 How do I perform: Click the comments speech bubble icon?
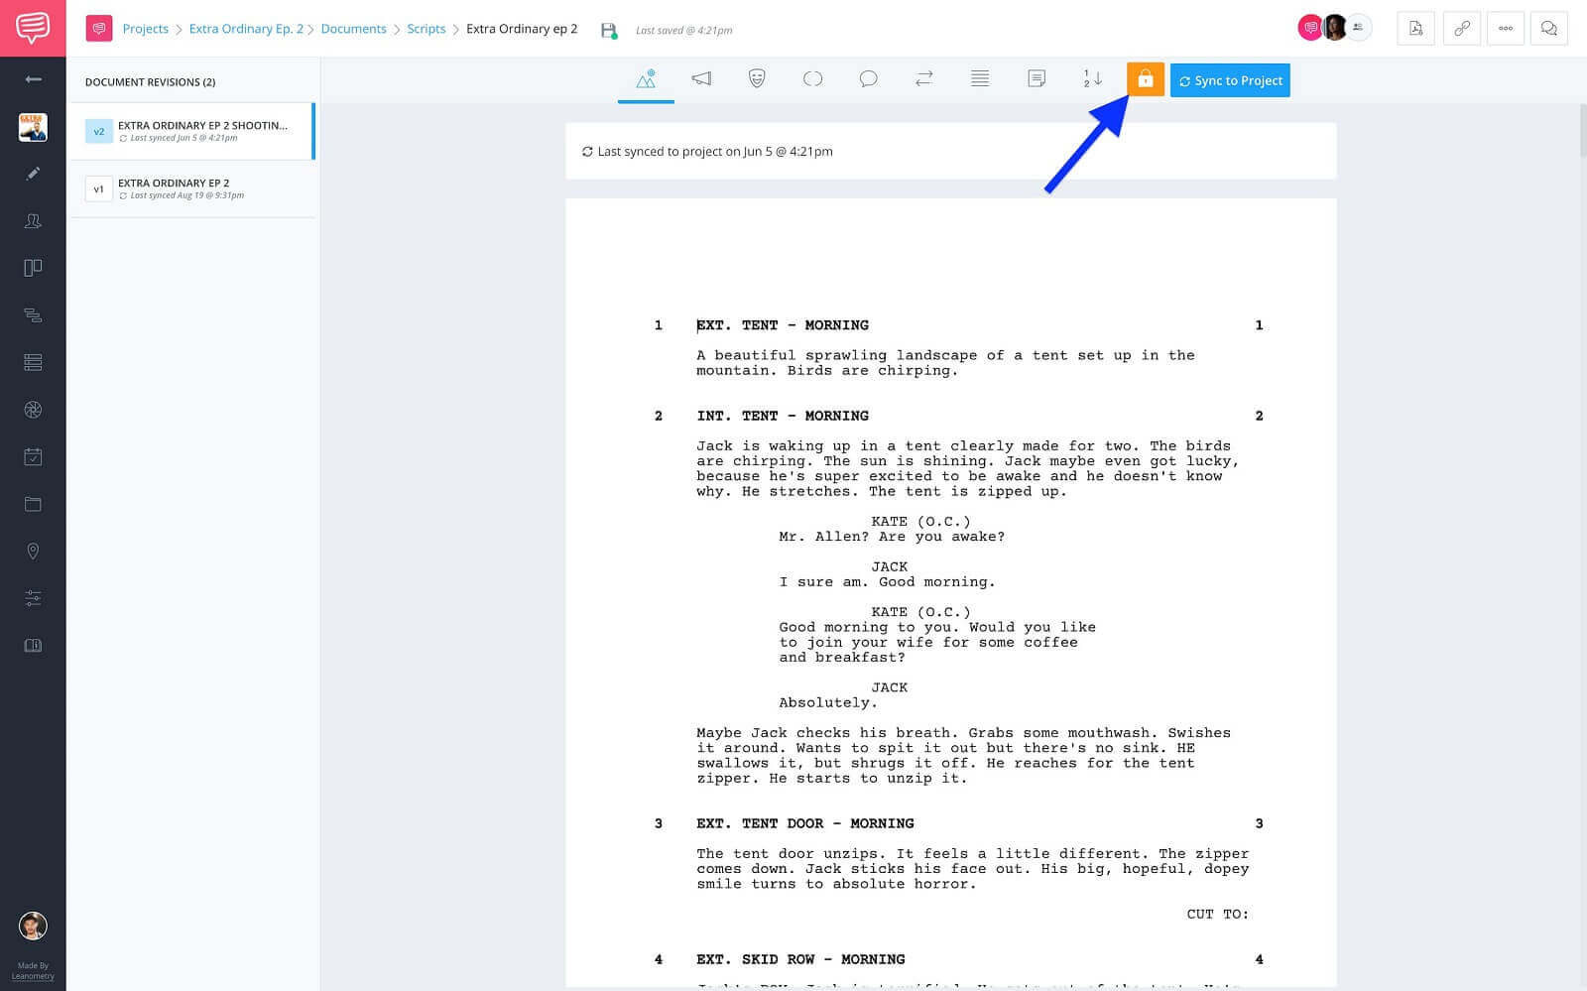tap(868, 78)
